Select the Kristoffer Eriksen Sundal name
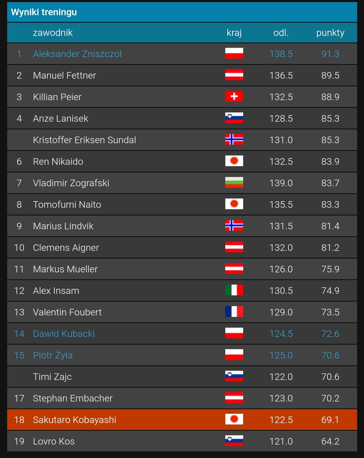 84,140
